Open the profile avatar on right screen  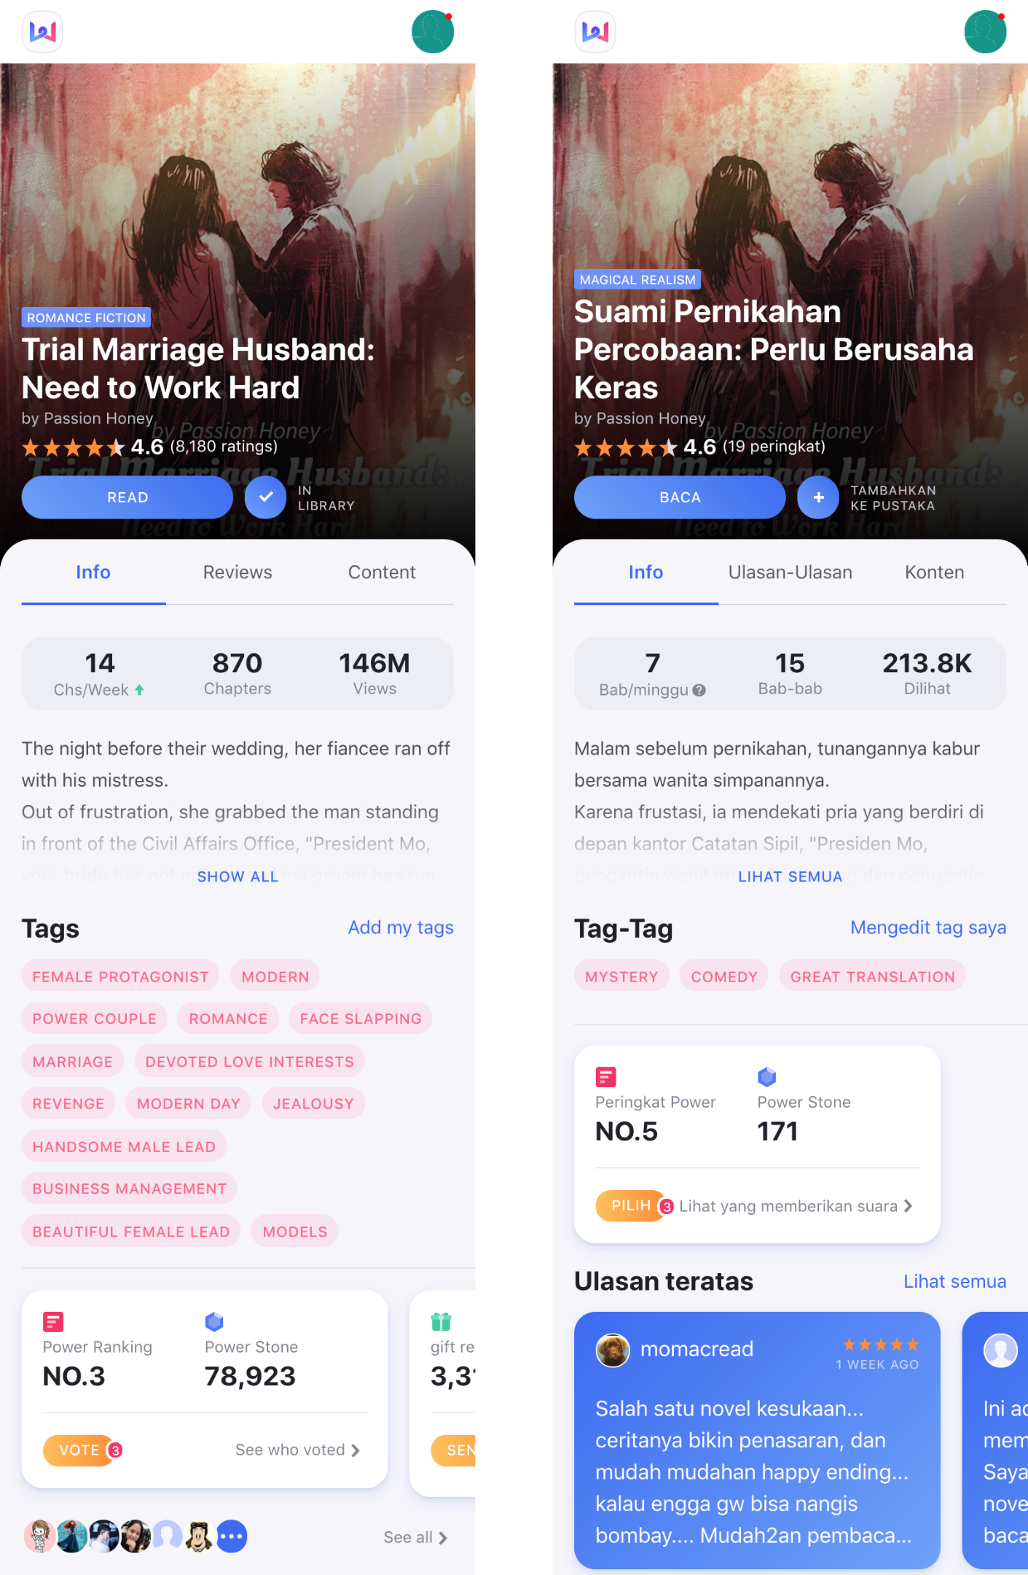click(x=985, y=32)
